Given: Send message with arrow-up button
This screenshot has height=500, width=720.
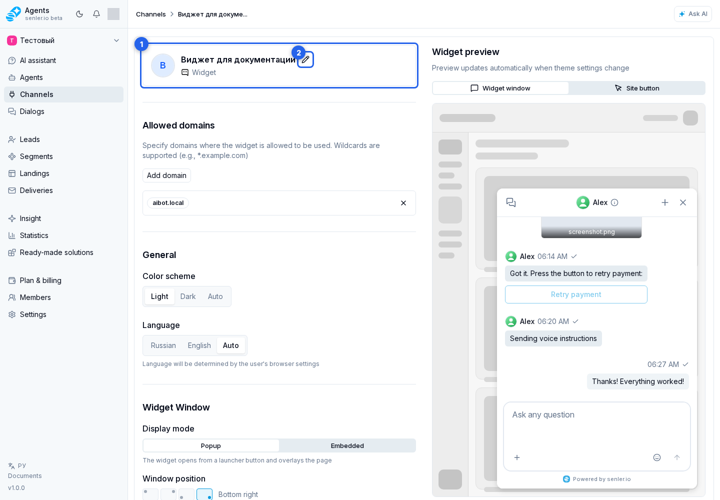Looking at the screenshot, I should (677, 457).
